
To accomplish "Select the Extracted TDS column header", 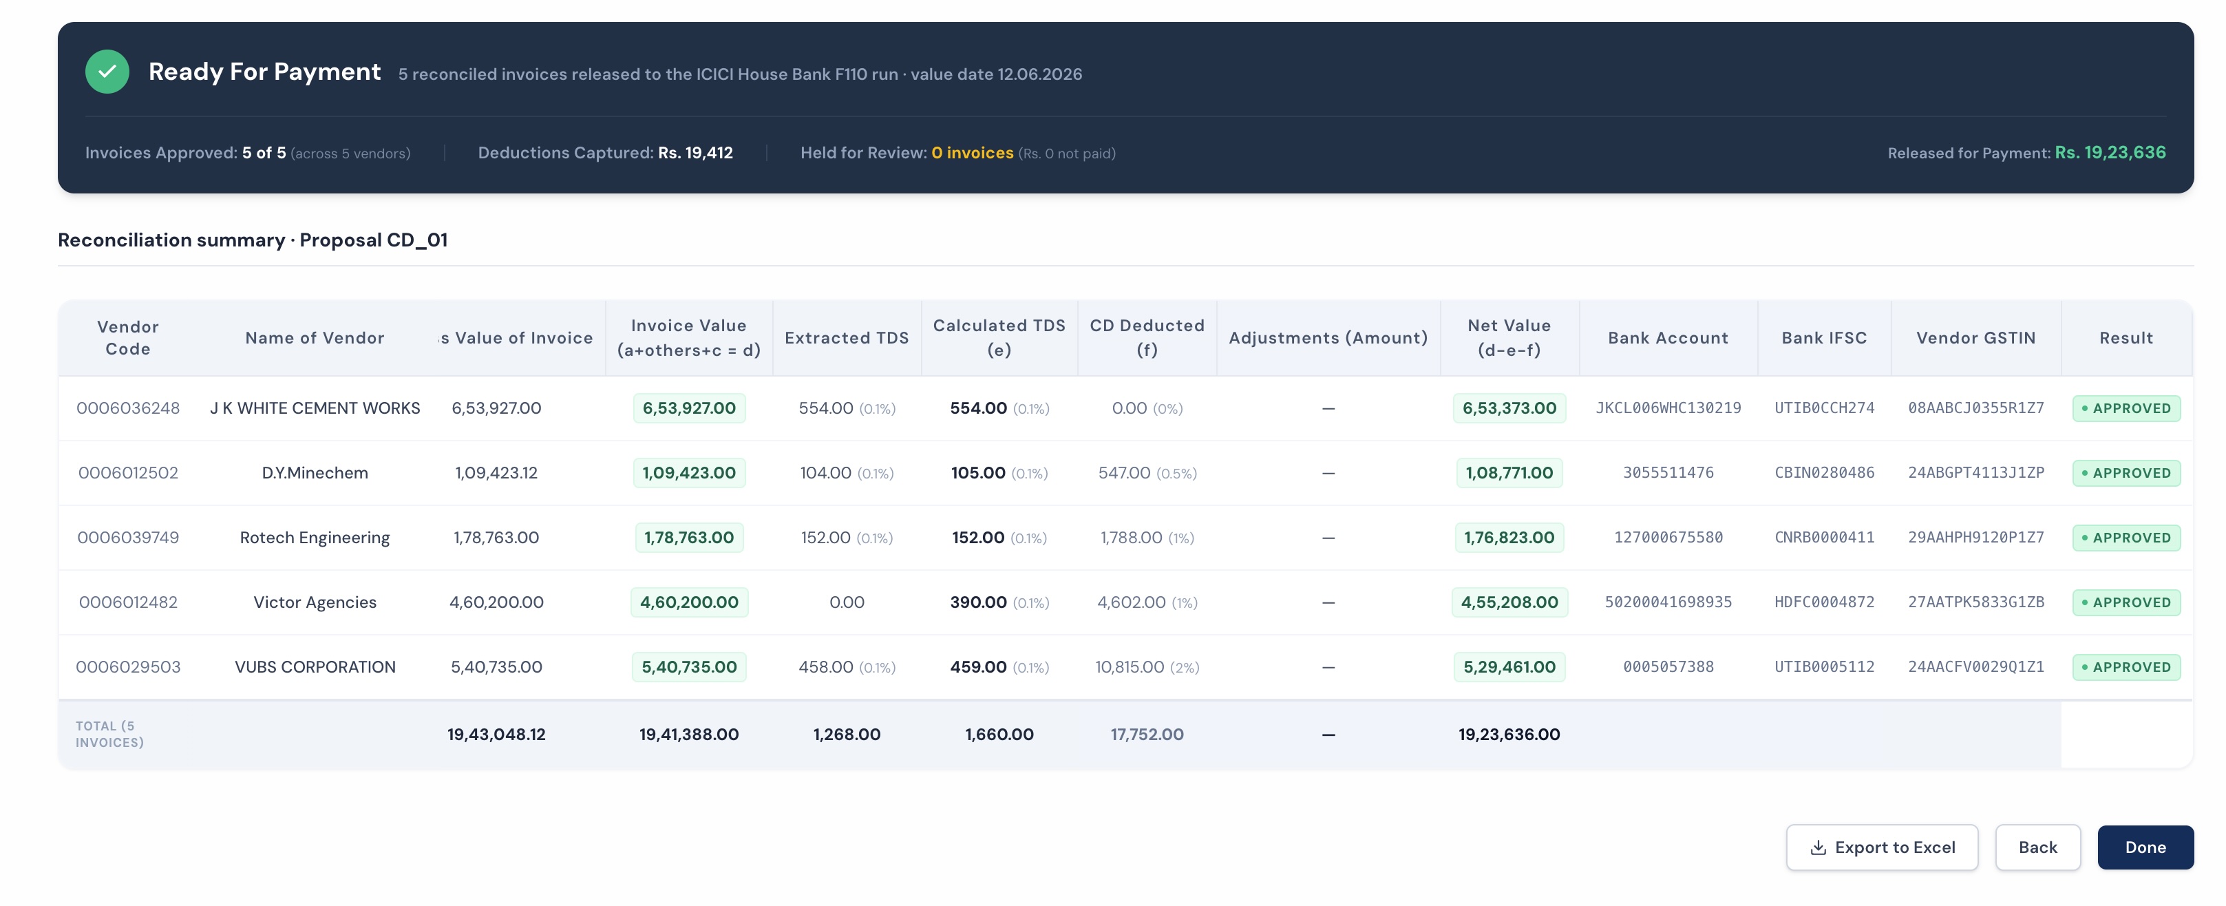I will [x=846, y=338].
